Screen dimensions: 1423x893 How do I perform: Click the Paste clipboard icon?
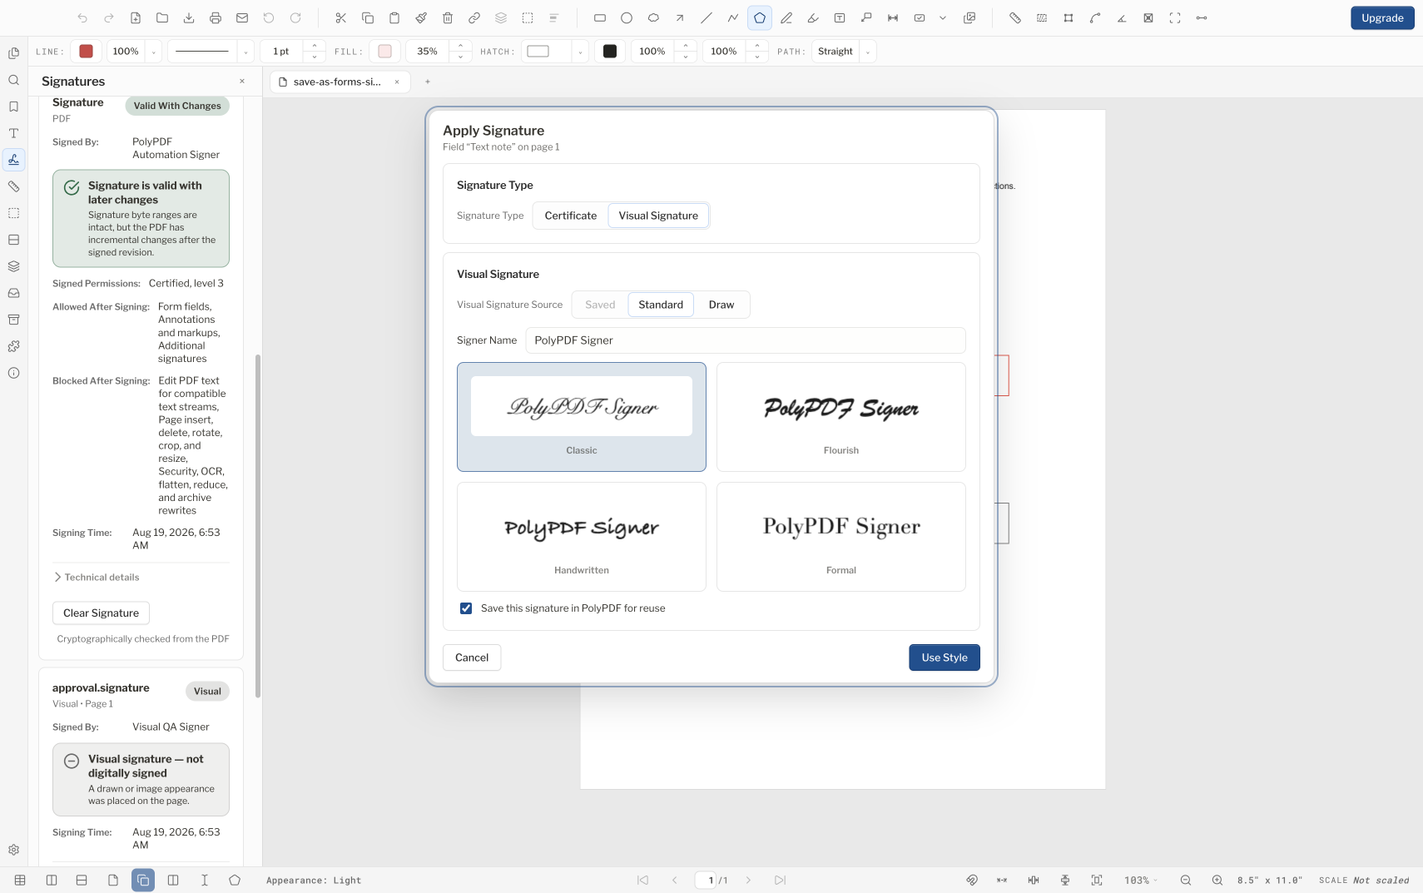click(x=394, y=17)
